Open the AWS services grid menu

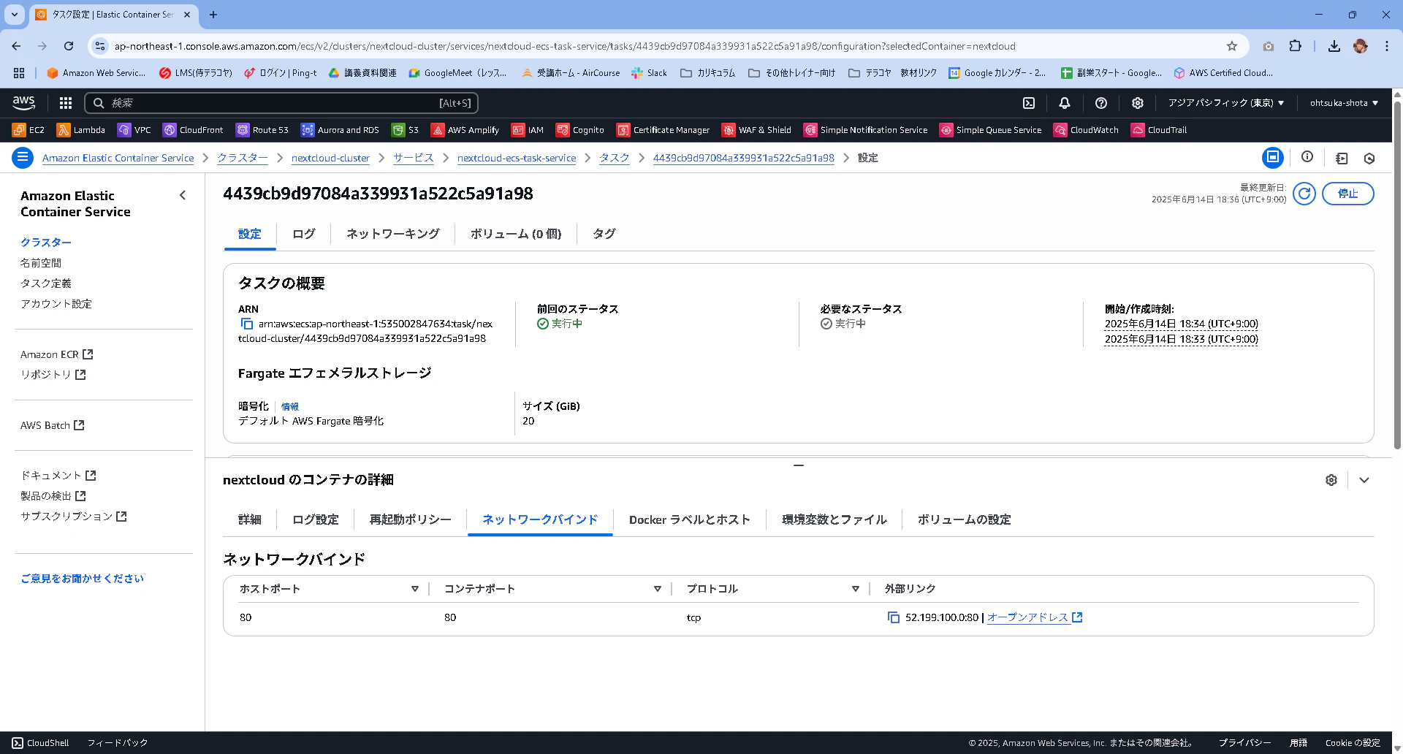(66, 103)
